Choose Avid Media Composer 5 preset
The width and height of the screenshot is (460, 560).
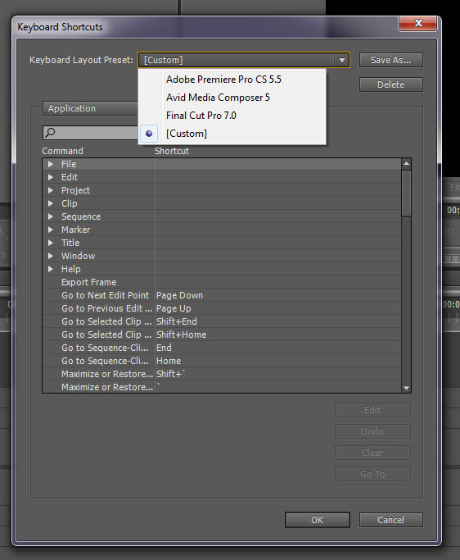coord(232,98)
